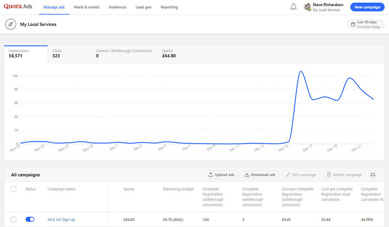Toggle the MLS UK Sign Up campaign status
The image size is (389, 227).
point(30,220)
